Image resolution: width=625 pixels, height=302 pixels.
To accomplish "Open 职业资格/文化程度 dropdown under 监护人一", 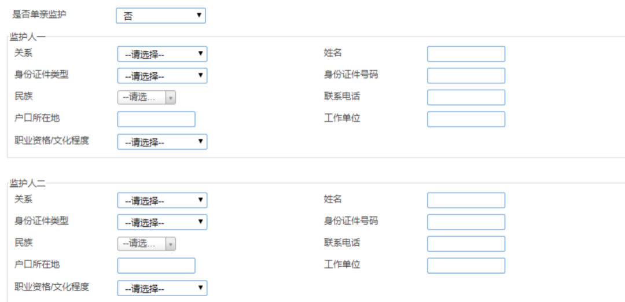I will pyautogui.click(x=162, y=142).
